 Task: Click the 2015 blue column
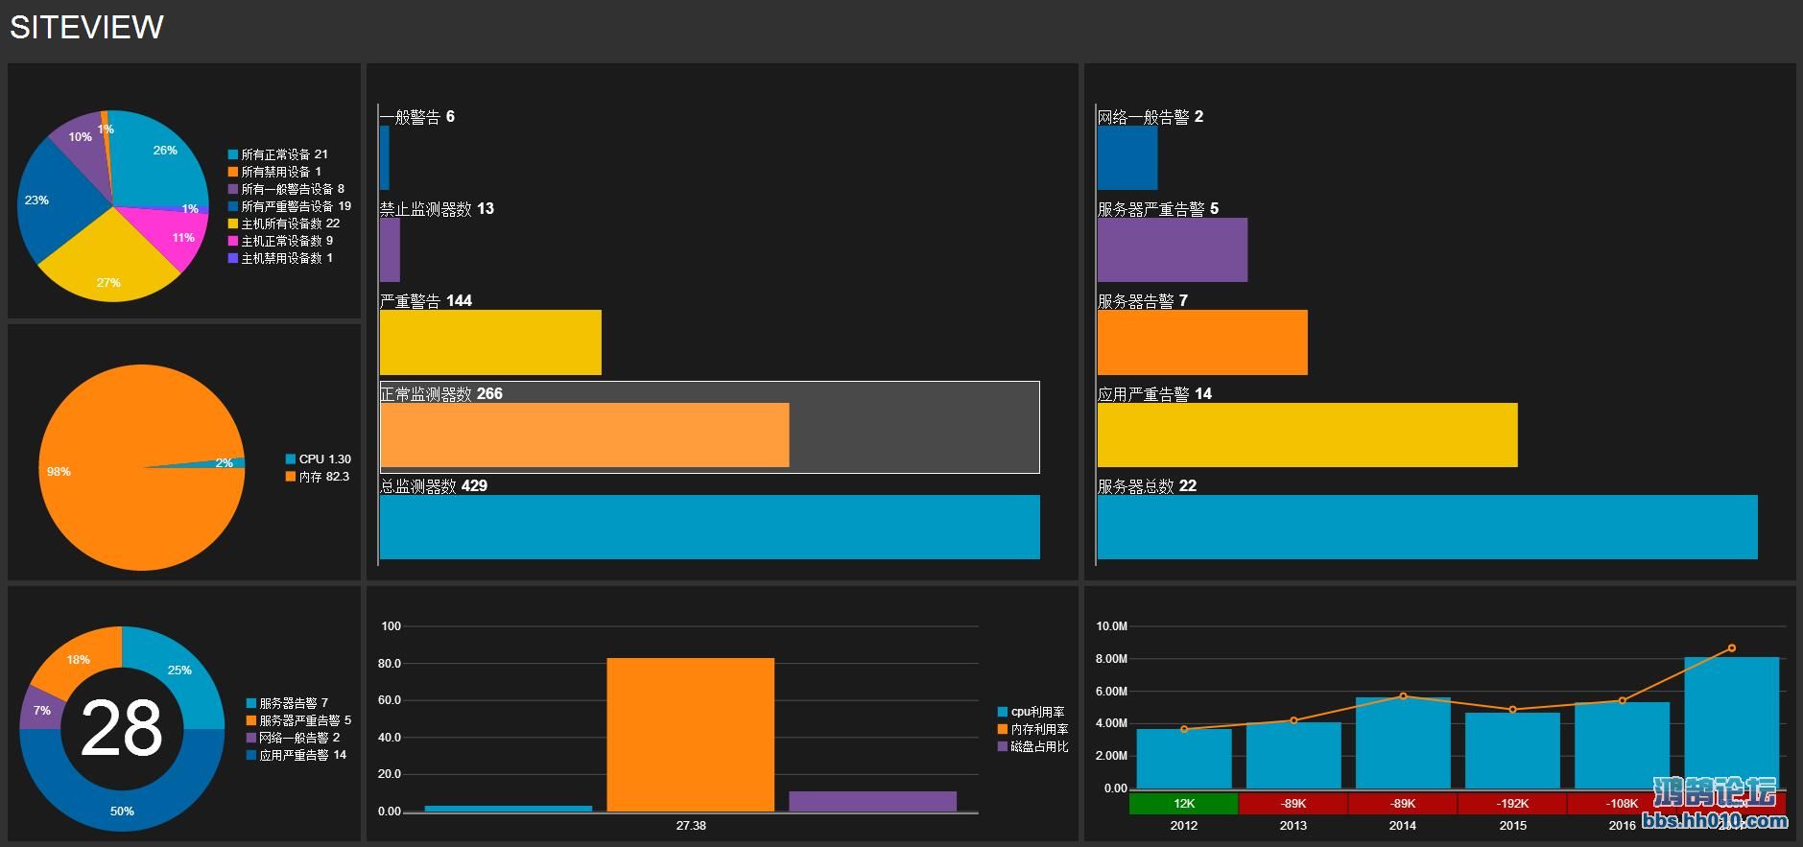(1512, 750)
